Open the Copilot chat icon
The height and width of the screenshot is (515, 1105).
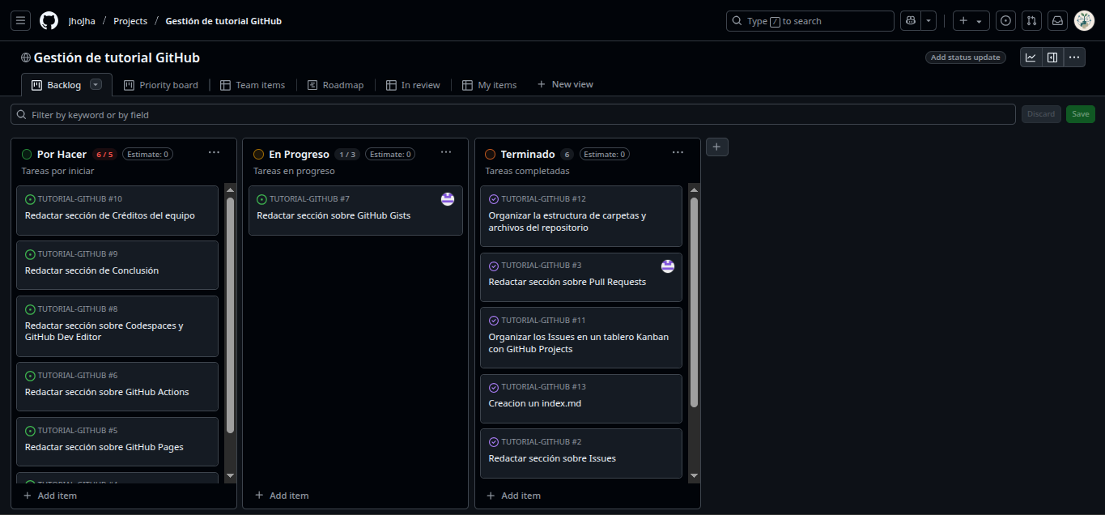[x=911, y=21]
